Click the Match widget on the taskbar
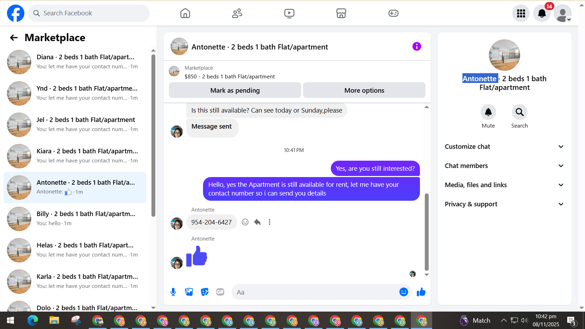585x329 pixels. tap(476, 320)
